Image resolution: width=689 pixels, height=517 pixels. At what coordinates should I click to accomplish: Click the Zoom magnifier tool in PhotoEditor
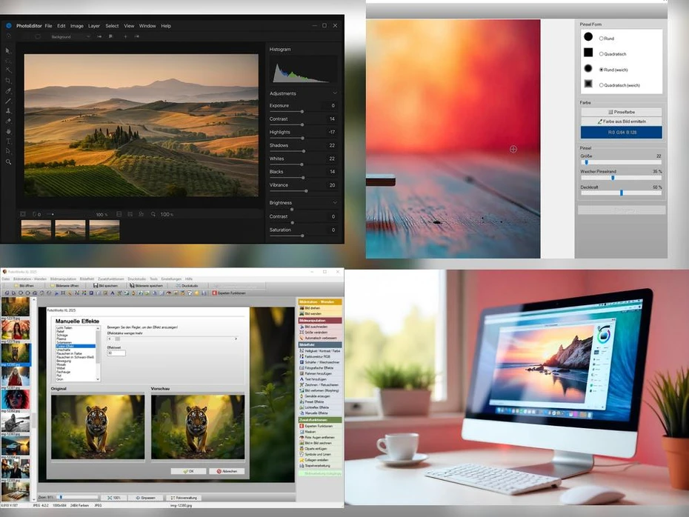[x=9, y=161]
